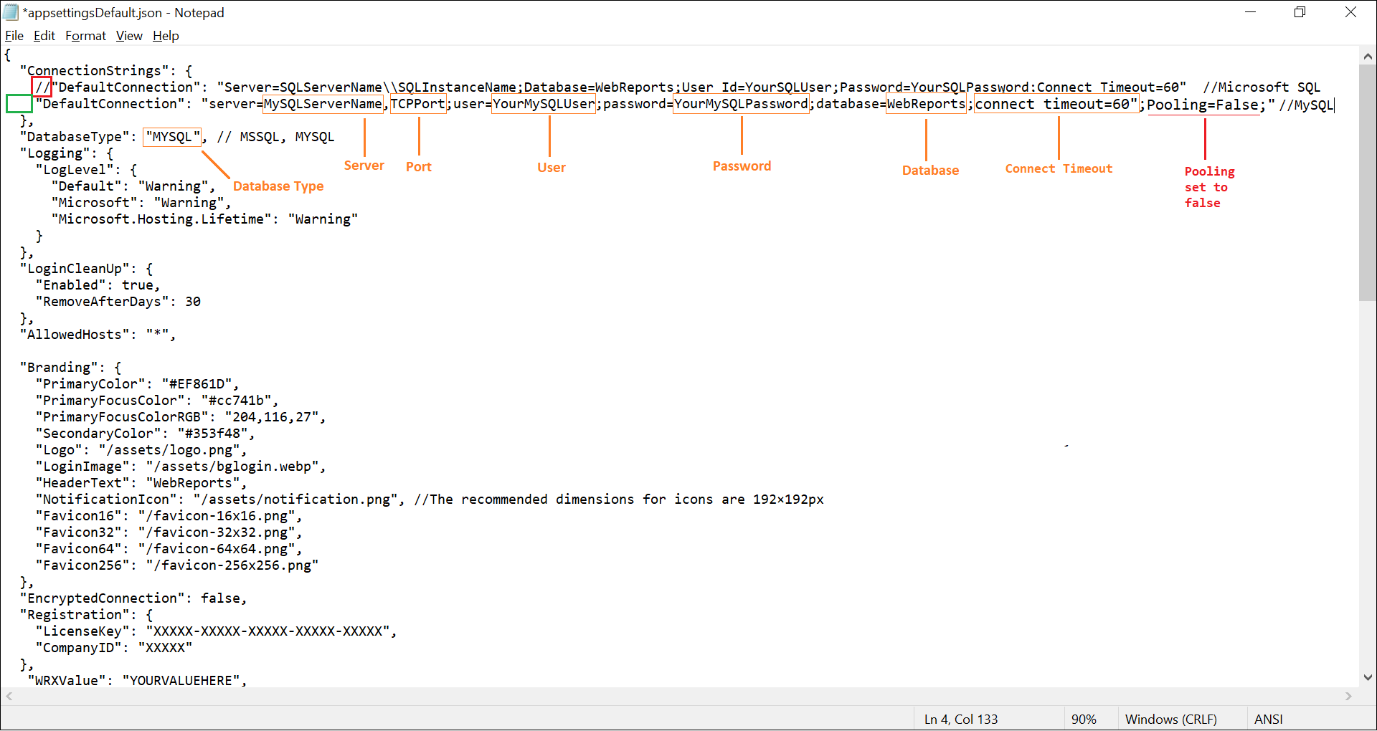This screenshot has width=1377, height=731.
Task: Click the vertical scrollbar down arrow
Action: [x=1368, y=677]
